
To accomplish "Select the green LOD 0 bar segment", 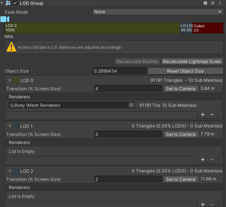I will tap(92, 28).
